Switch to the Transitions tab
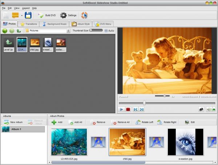The image size is (218, 165). point(29,24)
